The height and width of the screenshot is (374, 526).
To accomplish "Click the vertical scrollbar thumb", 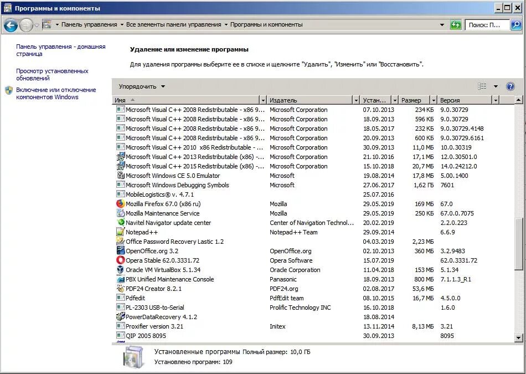I will [x=518, y=243].
